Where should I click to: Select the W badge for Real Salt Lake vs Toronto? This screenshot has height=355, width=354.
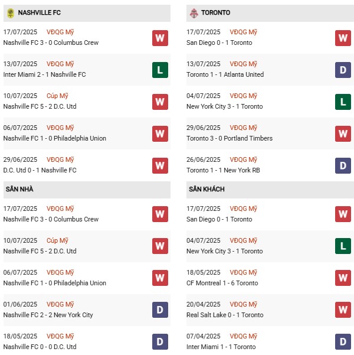coord(343,310)
